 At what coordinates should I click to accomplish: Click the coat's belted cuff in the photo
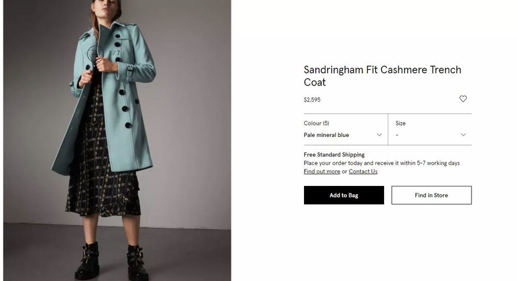130,68
